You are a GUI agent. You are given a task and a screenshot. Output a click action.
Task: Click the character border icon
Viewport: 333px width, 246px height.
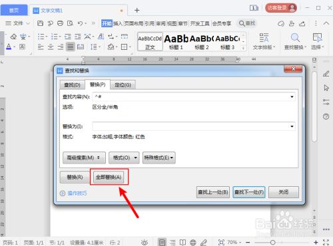(x=22, y=47)
